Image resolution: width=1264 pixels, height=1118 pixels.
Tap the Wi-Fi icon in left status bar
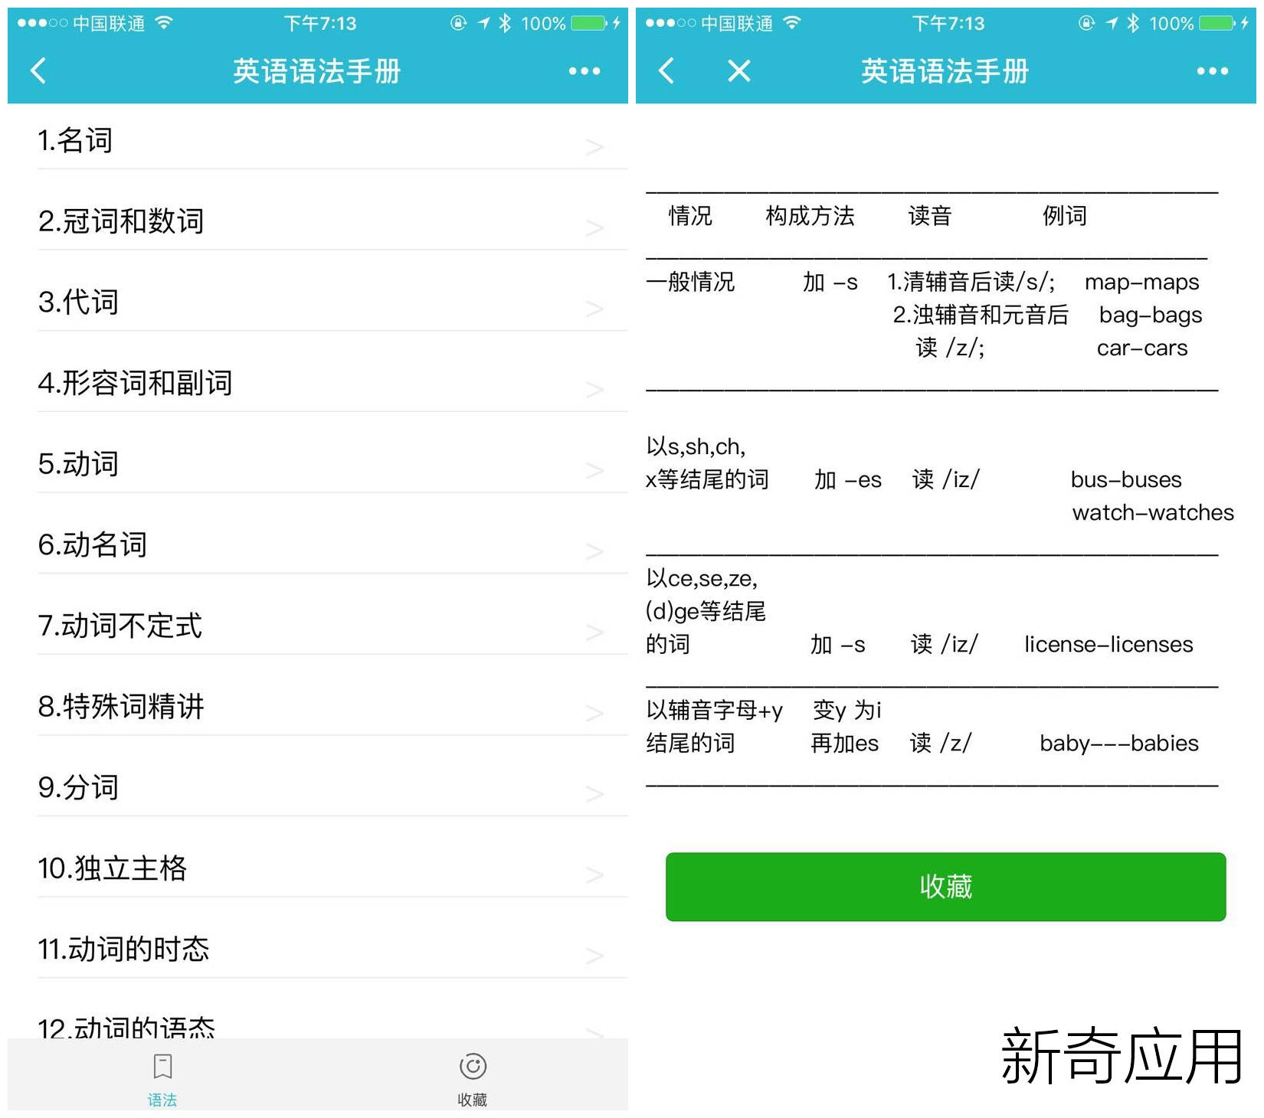163,23
